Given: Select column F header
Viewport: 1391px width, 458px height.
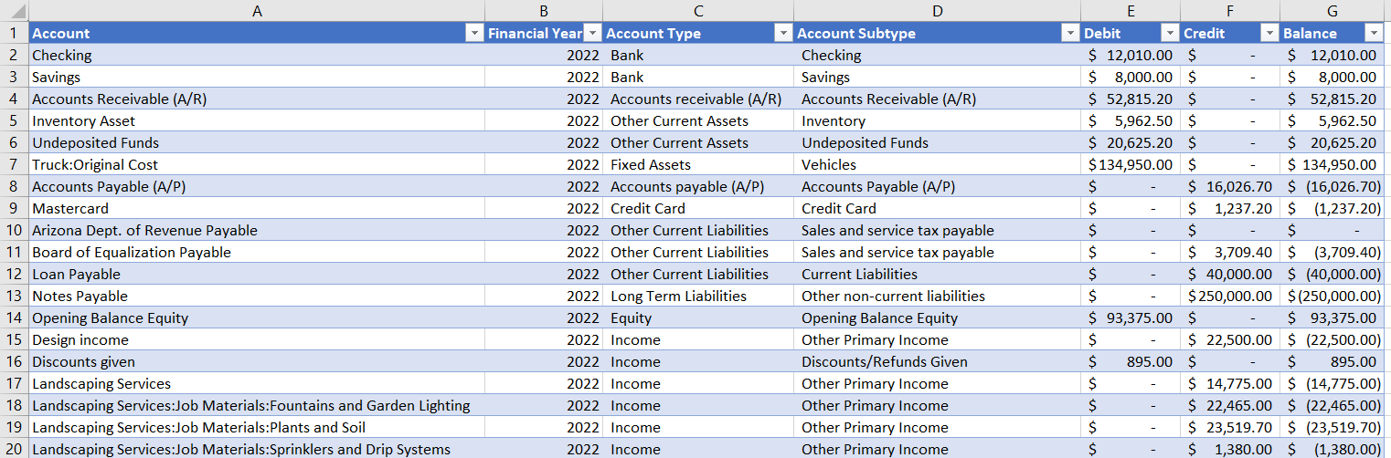Looking at the screenshot, I should [x=1230, y=10].
